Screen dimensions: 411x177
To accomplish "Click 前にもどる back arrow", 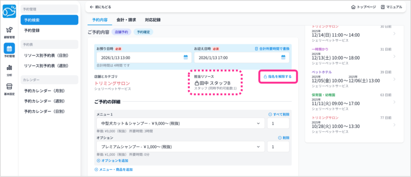I will [100, 7].
